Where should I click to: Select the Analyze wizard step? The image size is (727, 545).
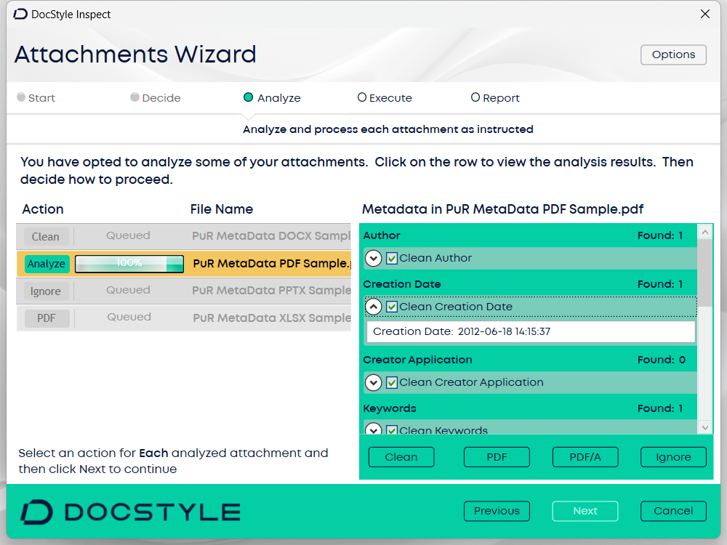272,98
